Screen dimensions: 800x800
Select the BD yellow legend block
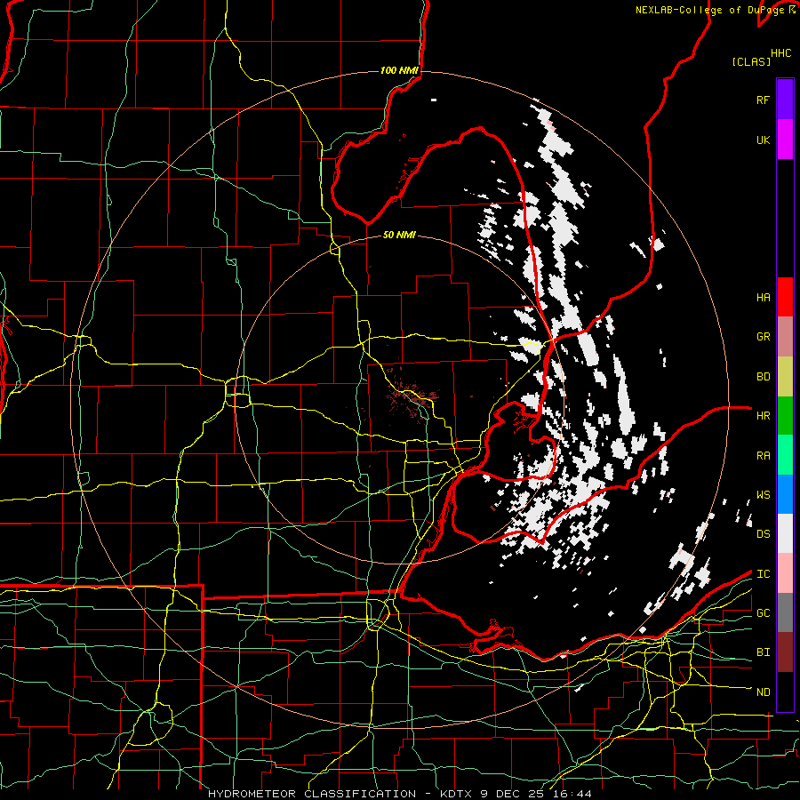tap(785, 376)
